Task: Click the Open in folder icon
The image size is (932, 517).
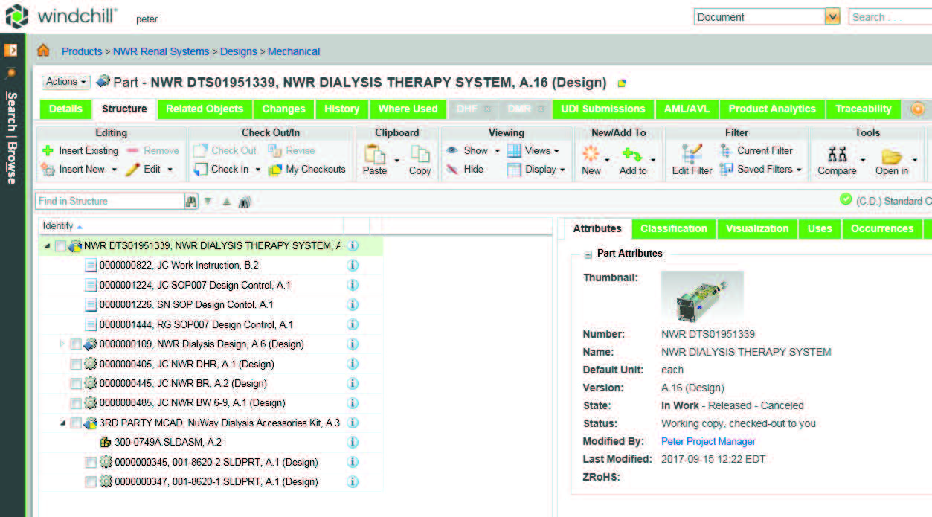Action: (892, 155)
